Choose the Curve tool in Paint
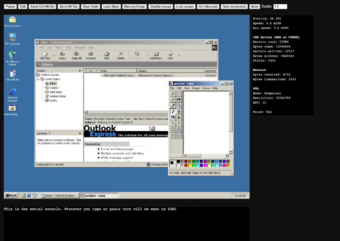This screenshot has height=241, width=340. pos(178,123)
